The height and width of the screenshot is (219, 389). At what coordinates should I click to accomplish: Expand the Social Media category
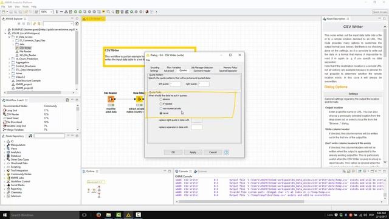(x=4, y=185)
